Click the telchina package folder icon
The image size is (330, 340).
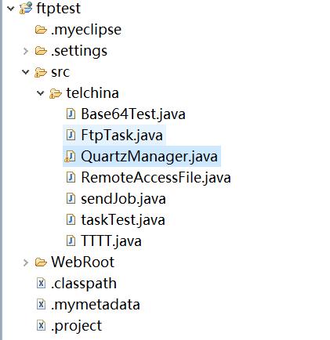tap(56, 93)
